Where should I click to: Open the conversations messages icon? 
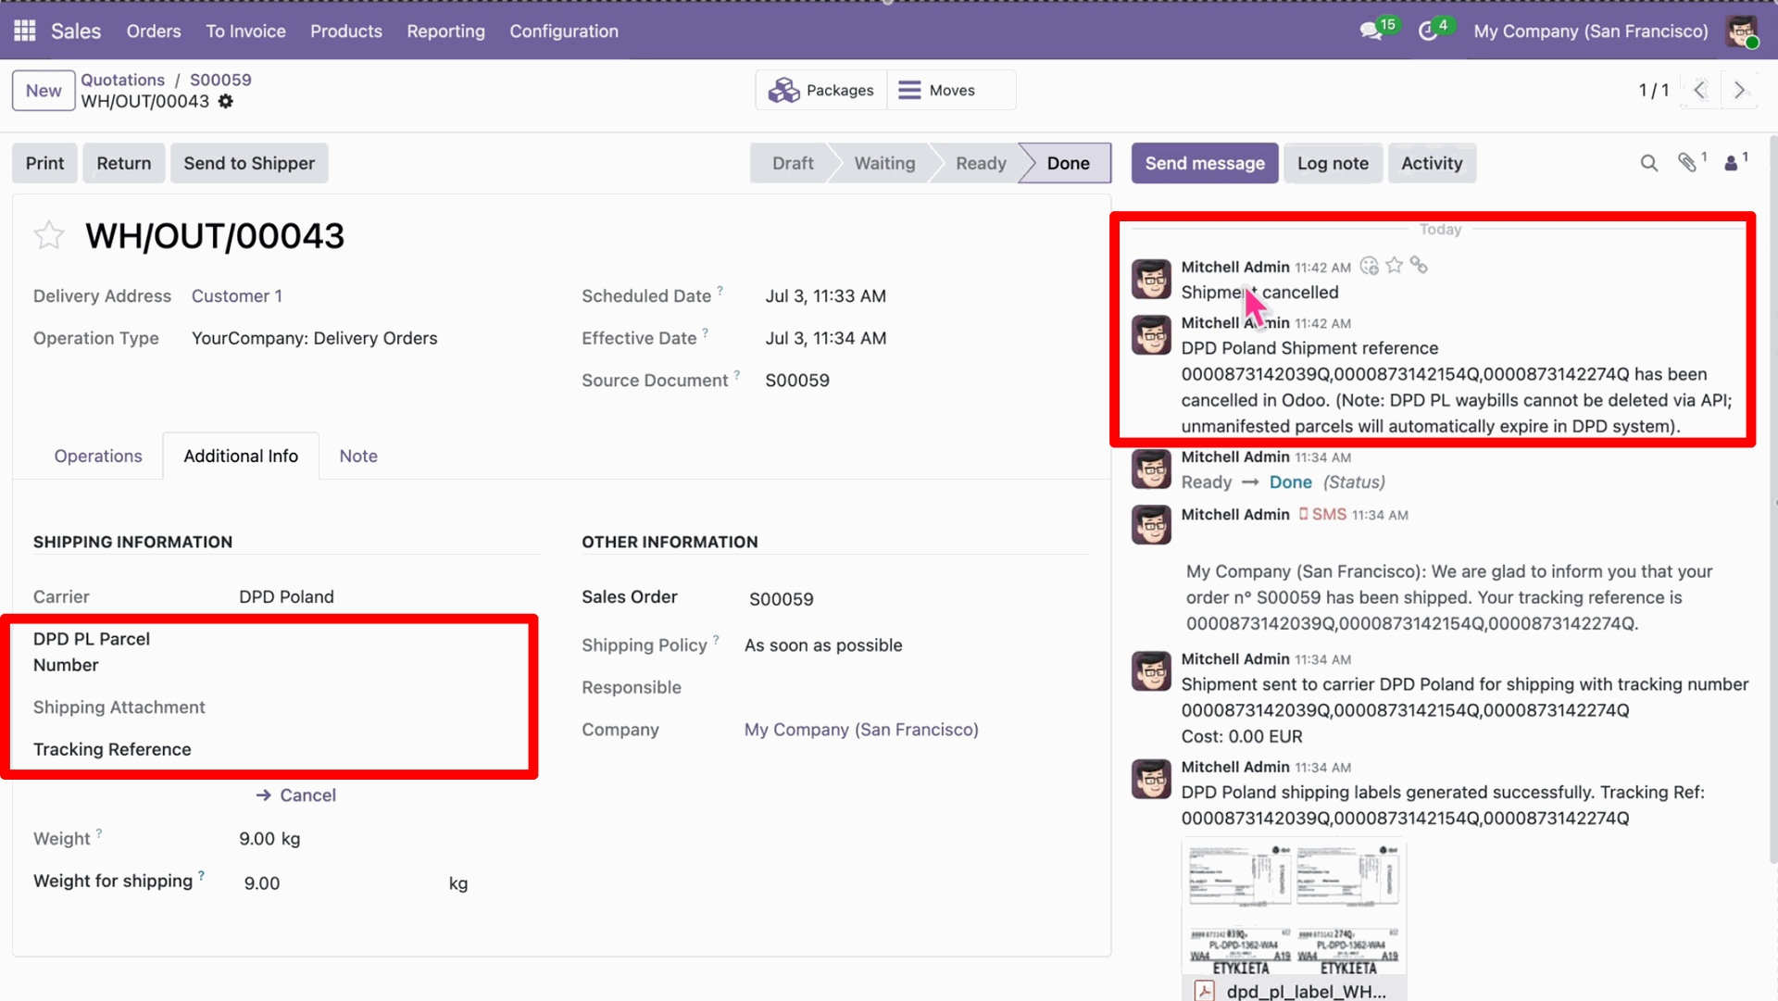pyautogui.click(x=1371, y=31)
